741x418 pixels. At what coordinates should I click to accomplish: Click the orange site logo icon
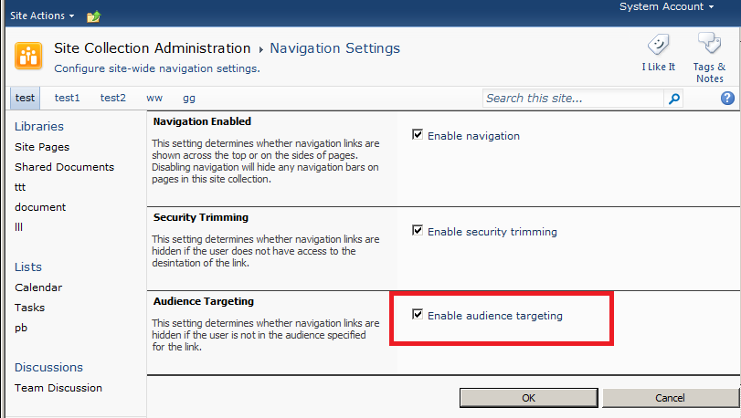tap(28, 56)
